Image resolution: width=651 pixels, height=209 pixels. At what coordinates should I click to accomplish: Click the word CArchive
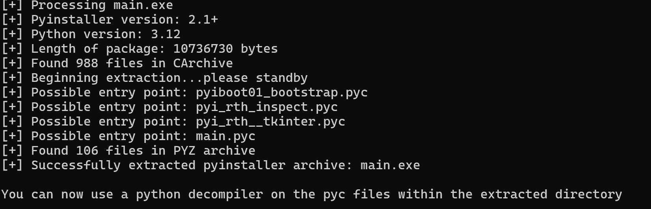[x=203, y=63]
